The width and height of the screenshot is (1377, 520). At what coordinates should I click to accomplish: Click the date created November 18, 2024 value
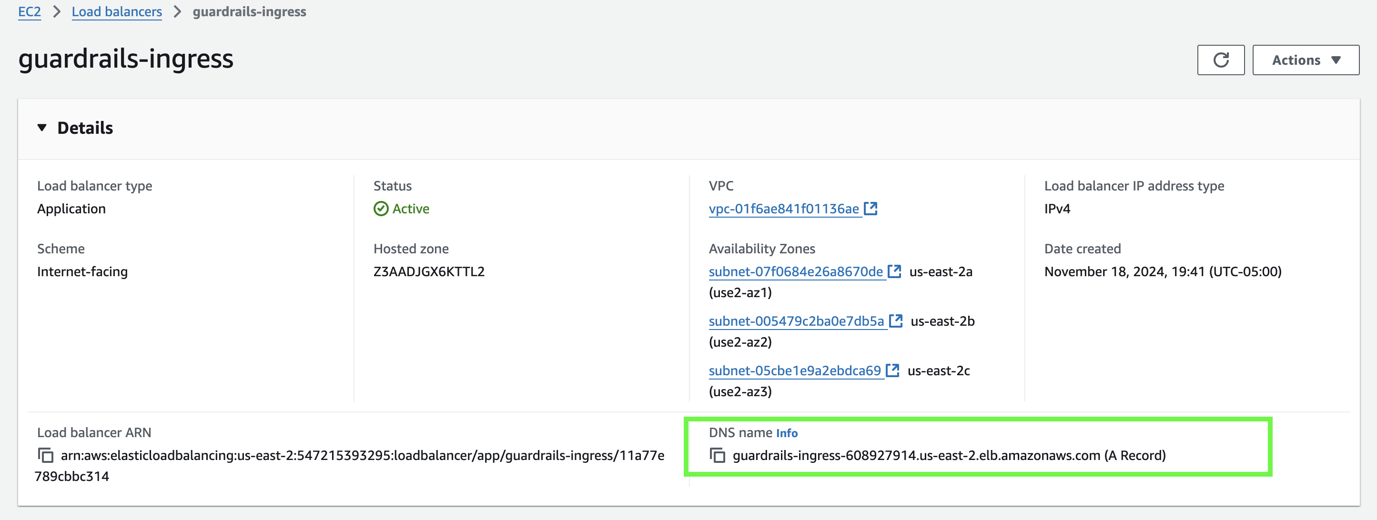1163,271
